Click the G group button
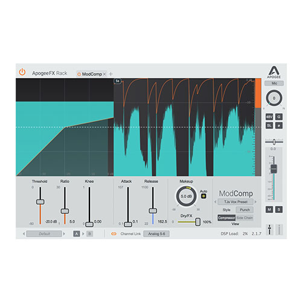Viewport: 302px width, 302px height. point(279,117)
